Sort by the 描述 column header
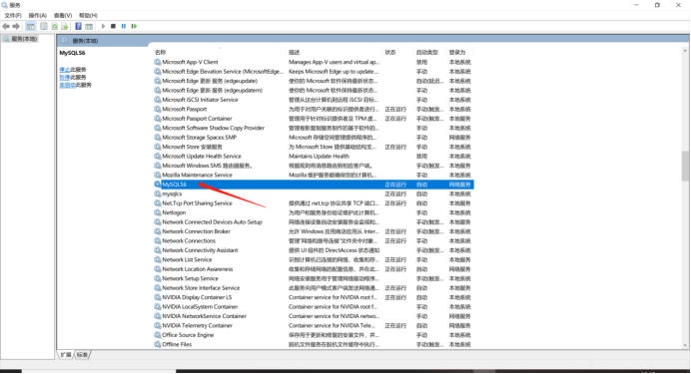The height and width of the screenshot is (374, 691). click(294, 52)
